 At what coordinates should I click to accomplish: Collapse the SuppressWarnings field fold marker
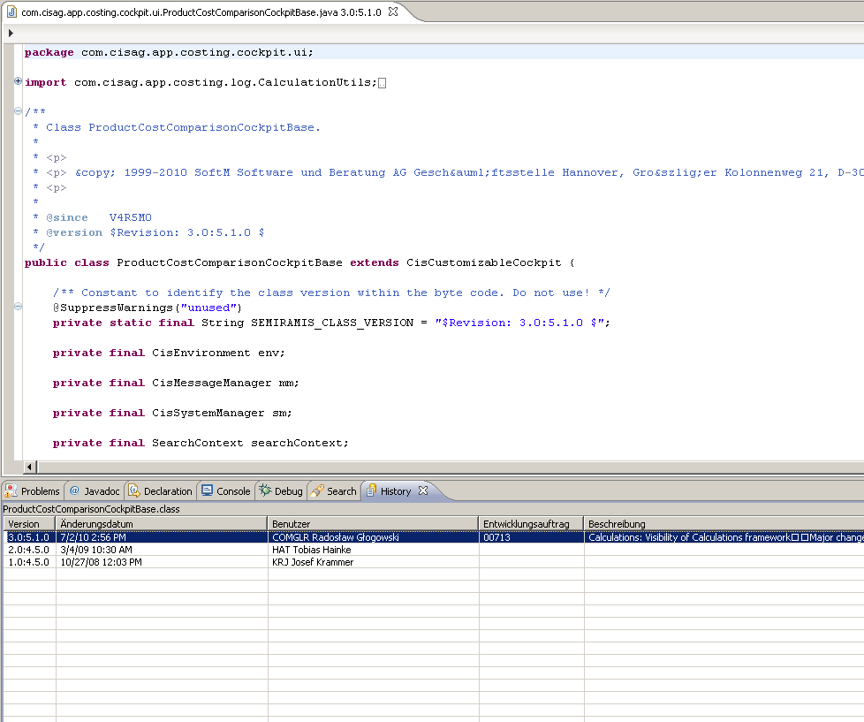click(18, 307)
